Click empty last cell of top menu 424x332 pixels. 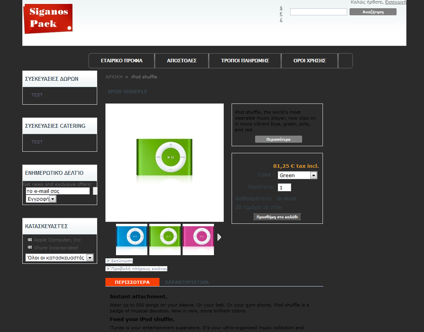tap(345, 61)
